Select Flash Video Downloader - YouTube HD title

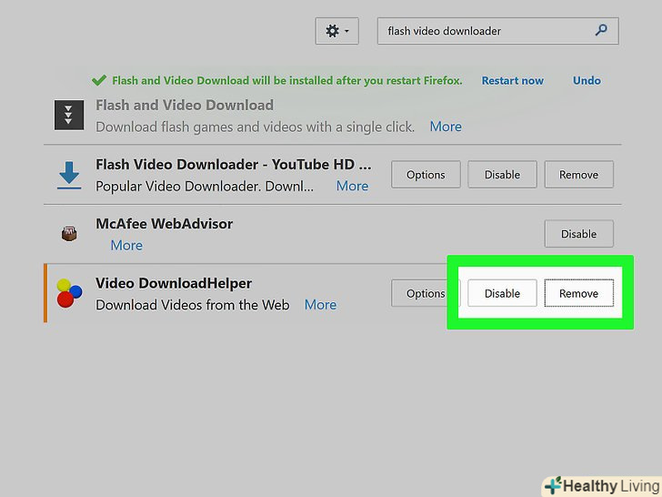click(234, 165)
